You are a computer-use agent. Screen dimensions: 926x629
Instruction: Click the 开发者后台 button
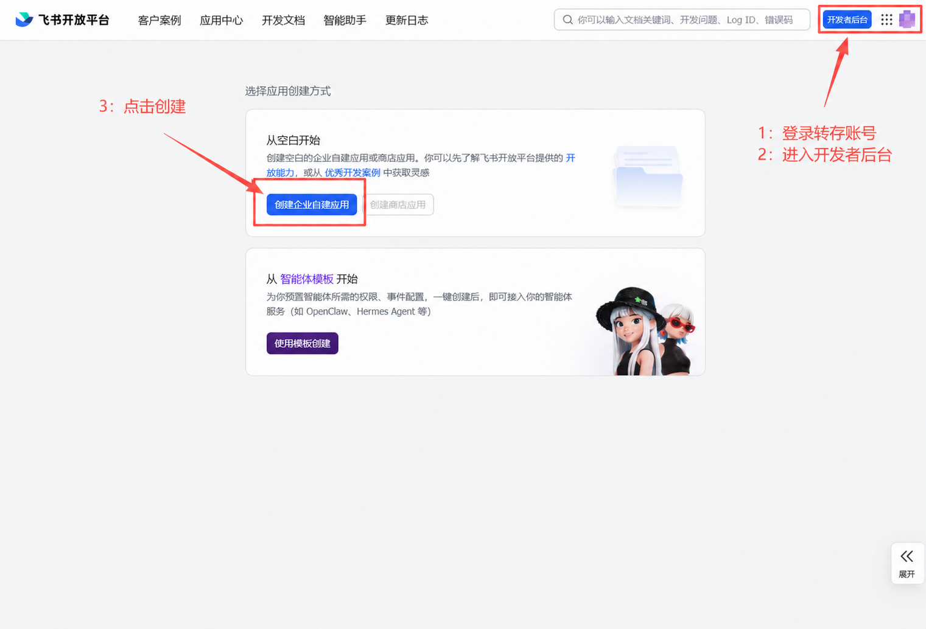[847, 19]
